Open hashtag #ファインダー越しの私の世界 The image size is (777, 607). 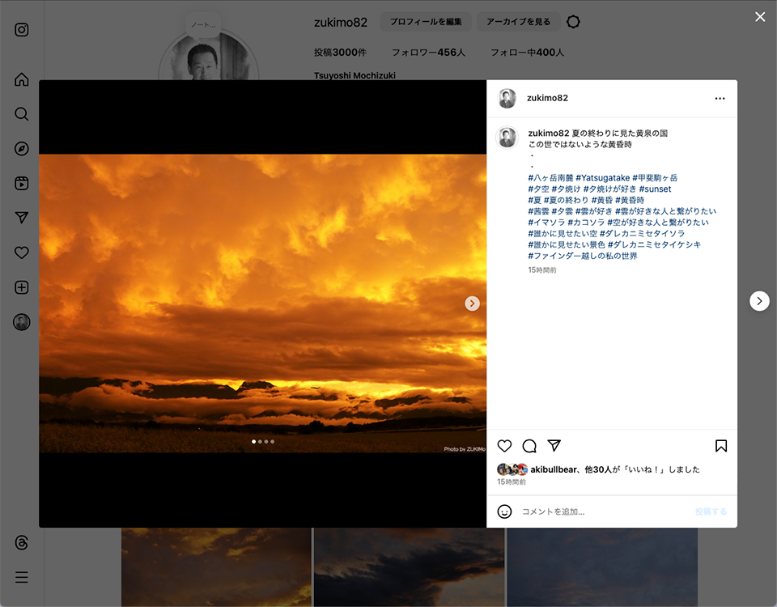(x=583, y=257)
